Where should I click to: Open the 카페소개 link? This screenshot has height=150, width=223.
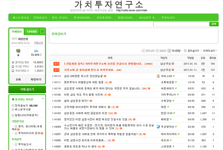38,43
